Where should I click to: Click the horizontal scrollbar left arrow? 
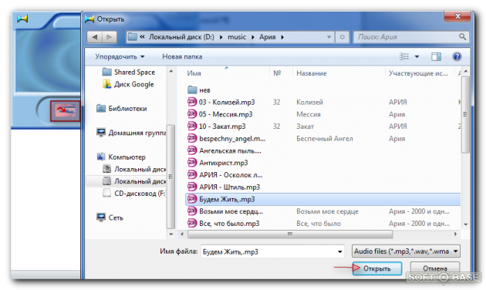(182, 234)
